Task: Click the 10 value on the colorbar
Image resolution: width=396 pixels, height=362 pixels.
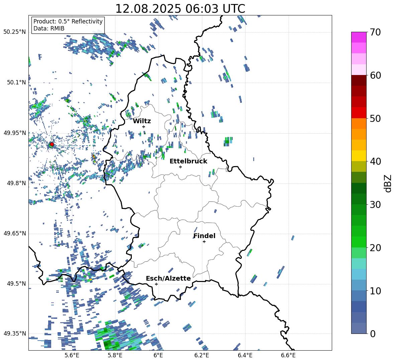Action: pyautogui.click(x=376, y=291)
